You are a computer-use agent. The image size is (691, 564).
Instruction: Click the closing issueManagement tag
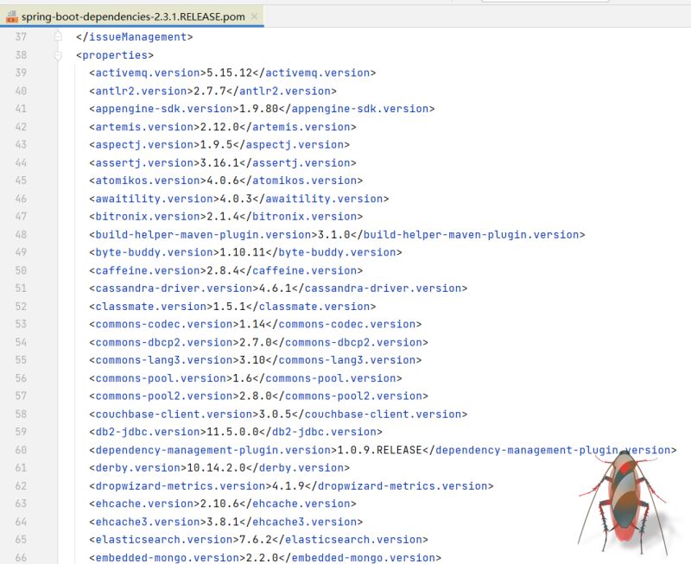[135, 36]
